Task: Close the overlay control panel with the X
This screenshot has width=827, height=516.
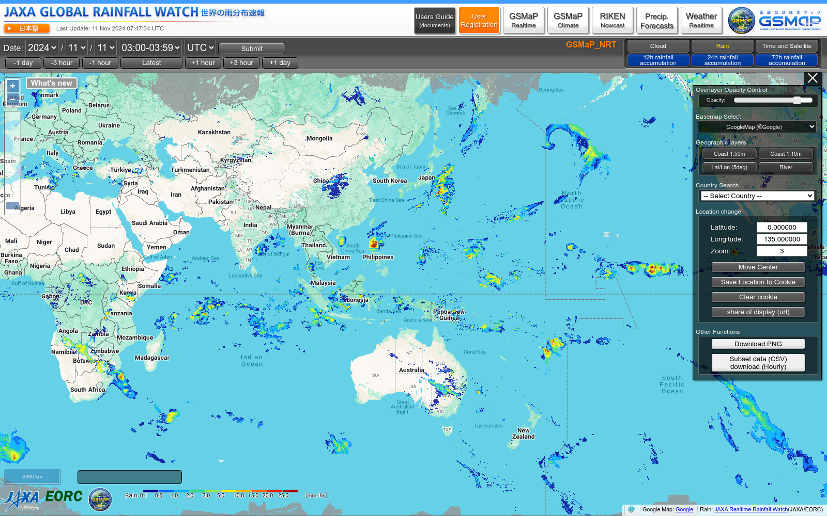Action: tap(813, 78)
